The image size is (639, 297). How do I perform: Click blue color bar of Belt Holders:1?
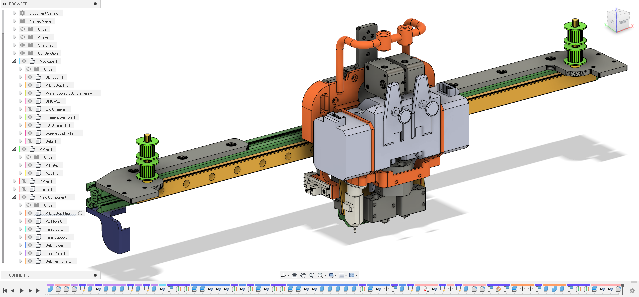(x=25, y=245)
